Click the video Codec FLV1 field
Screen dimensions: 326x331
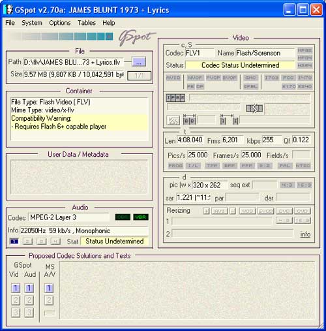pos(200,53)
